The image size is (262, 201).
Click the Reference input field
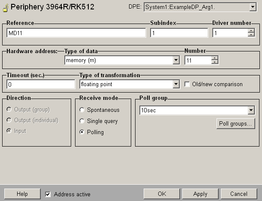[76, 33]
